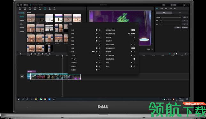Open Chrome from the taskbar

pyautogui.click(x=45, y=99)
